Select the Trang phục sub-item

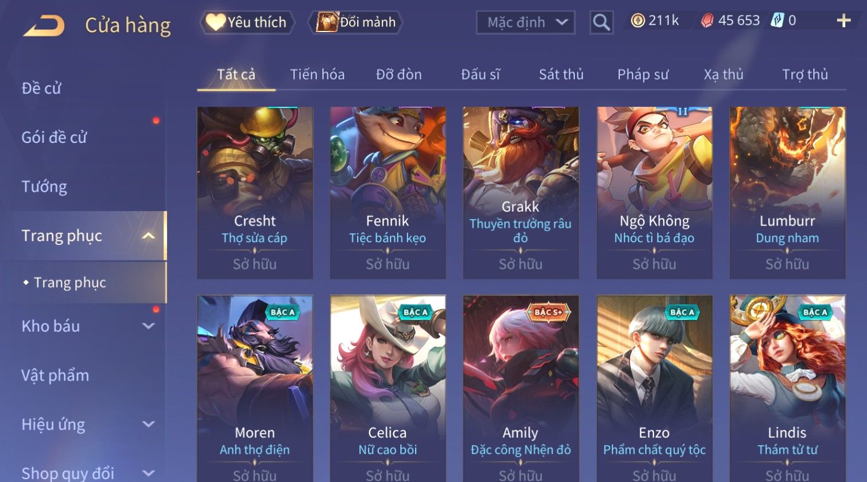coord(69,282)
